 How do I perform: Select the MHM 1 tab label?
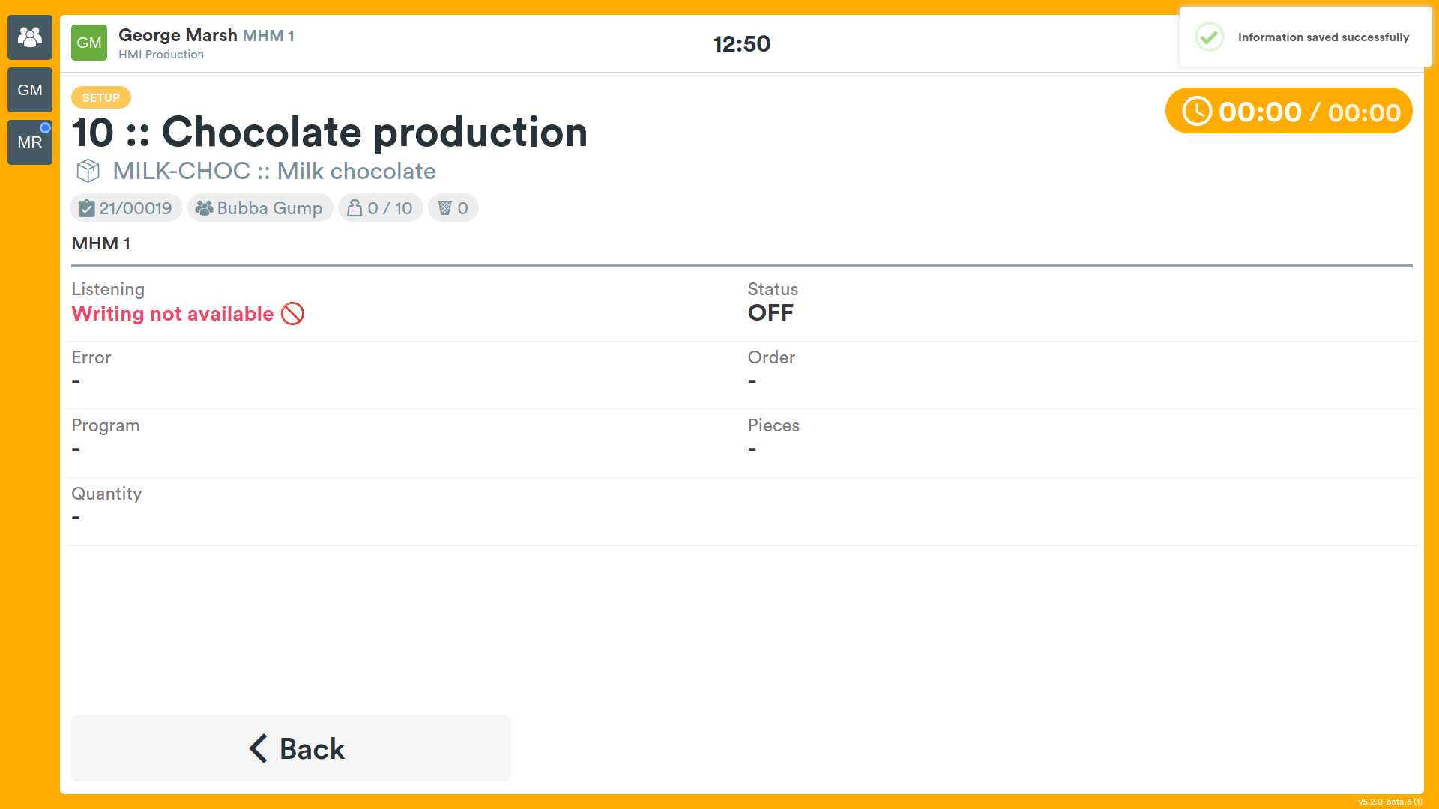(101, 243)
